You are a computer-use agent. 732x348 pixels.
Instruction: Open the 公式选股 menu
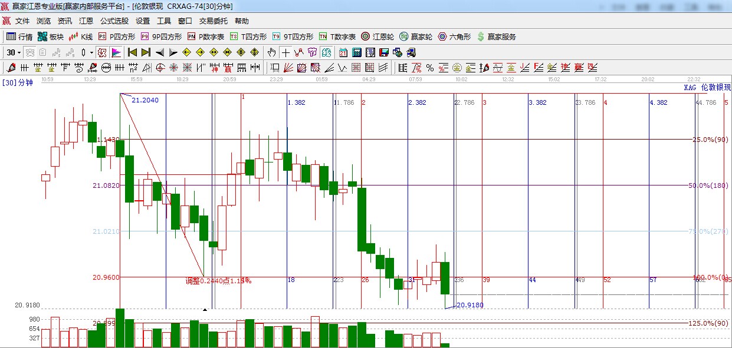[x=114, y=21]
